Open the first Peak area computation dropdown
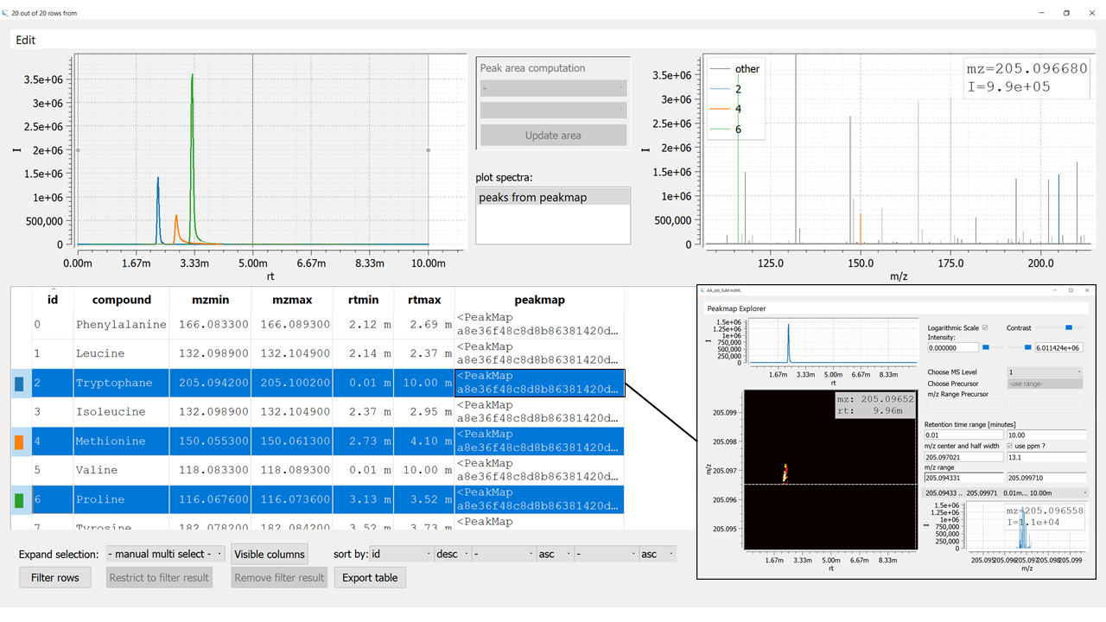 [553, 88]
